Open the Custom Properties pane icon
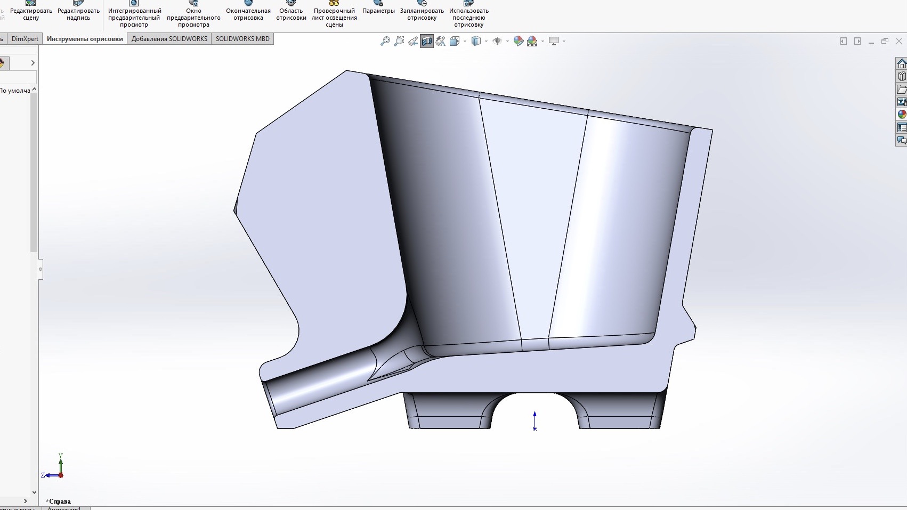The width and height of the screenshot is (907, 510). pyautogui.click(x=902, y=127)
